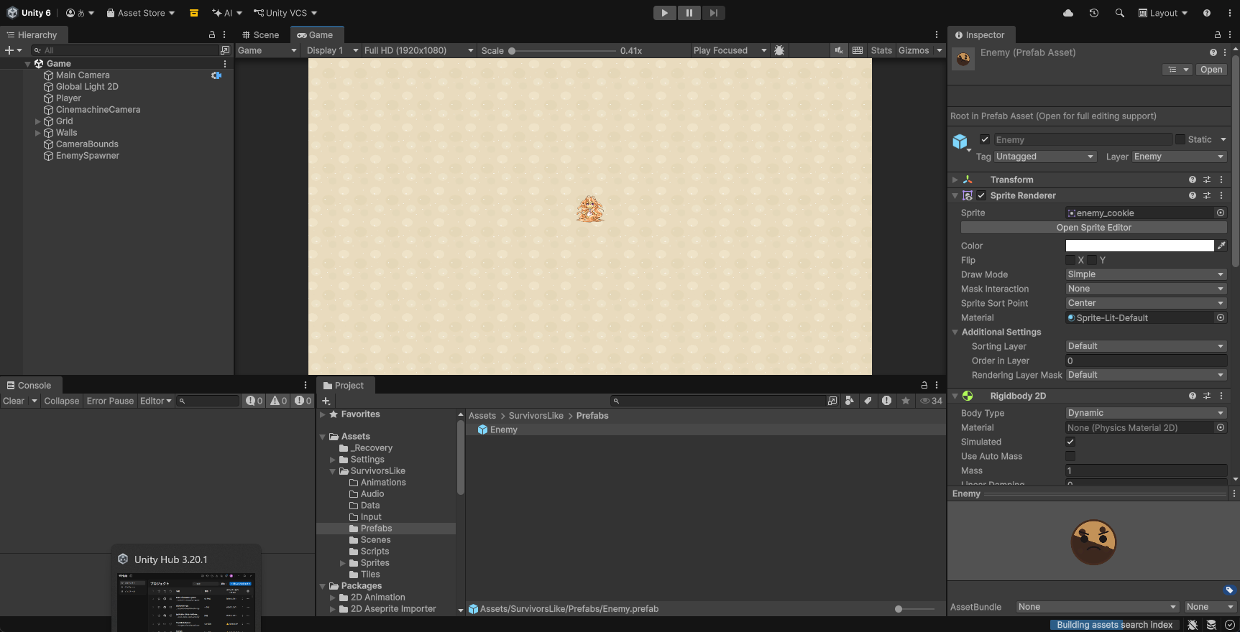The width and height of the screenshot is (1240, 632).
Task: Click the Sprite Renderer white Color swatch
Action: coord(1139,246)
